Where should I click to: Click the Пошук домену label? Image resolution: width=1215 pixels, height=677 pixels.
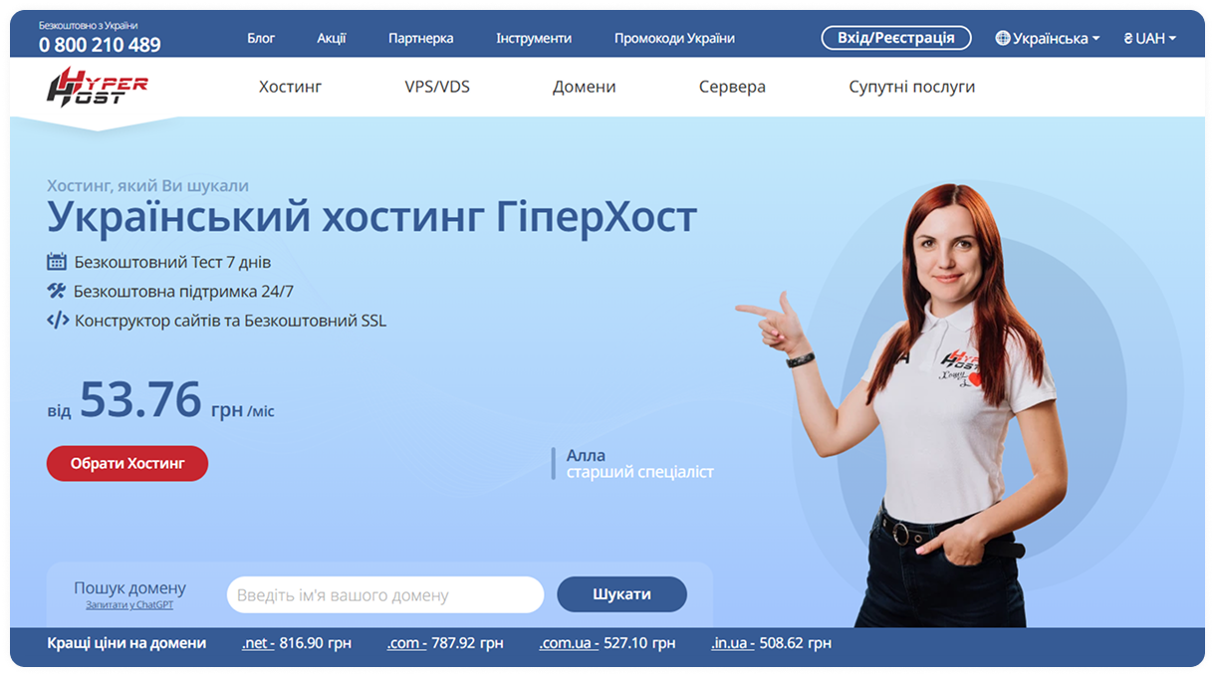tap(129, 587)
